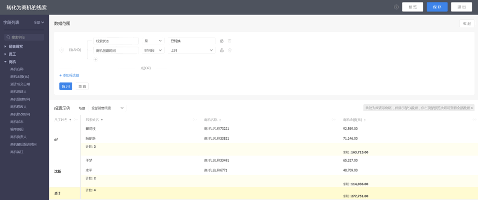478x200 pixels.
Task: Delete the 商机创建时间 filter row
Action: pos(230,50)
